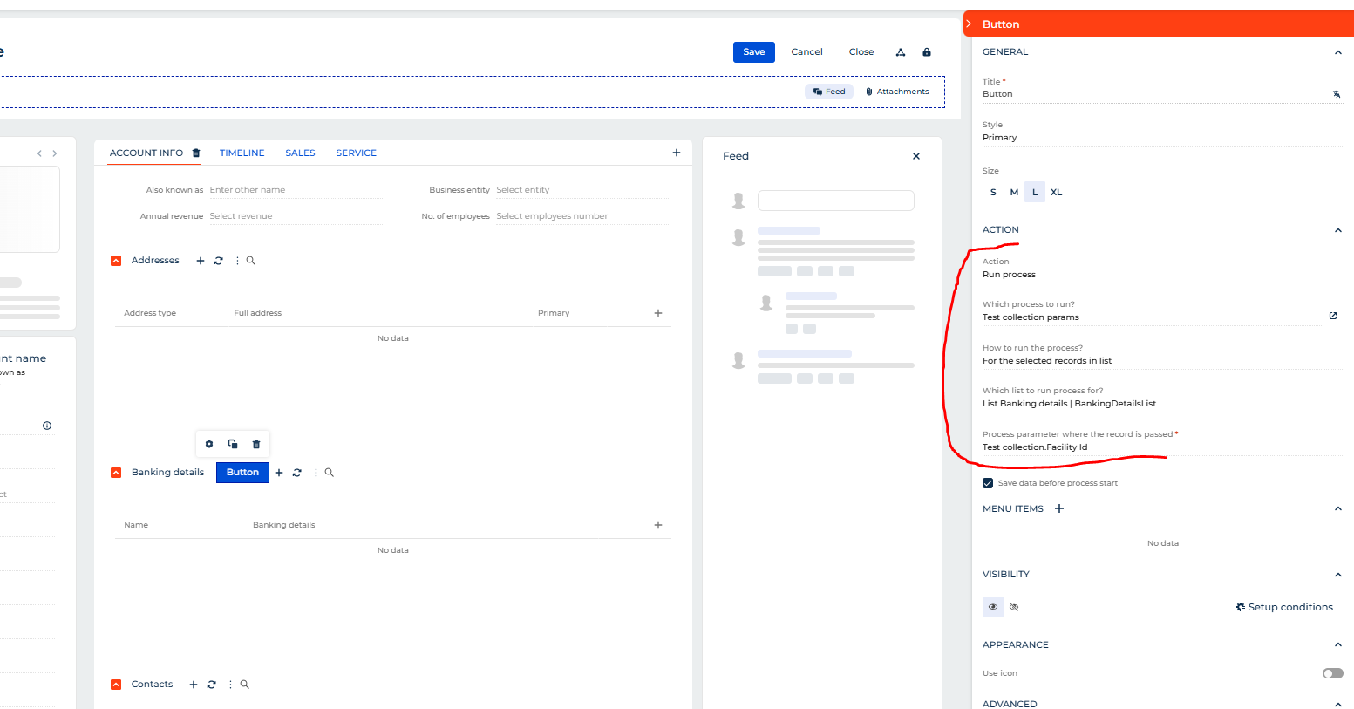Add a new tab with the plus icon beside SERVICE
1354x709 pixels.
pos(677,153)
